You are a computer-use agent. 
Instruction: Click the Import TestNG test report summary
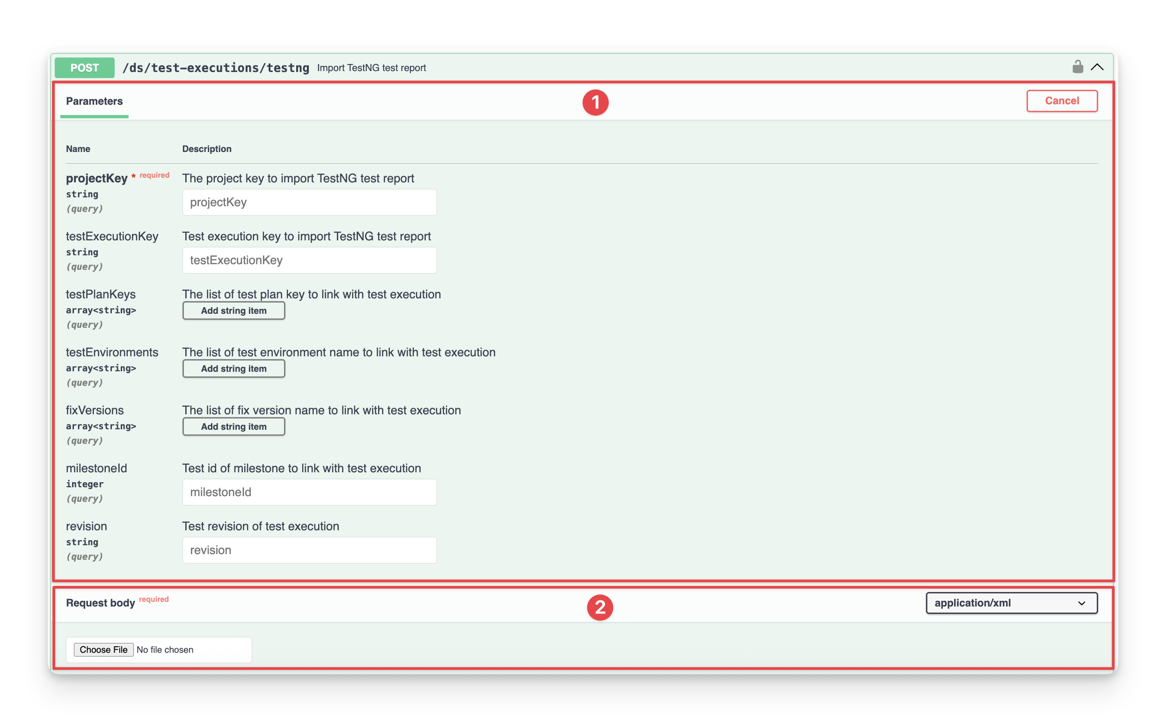tap(371, 68)
